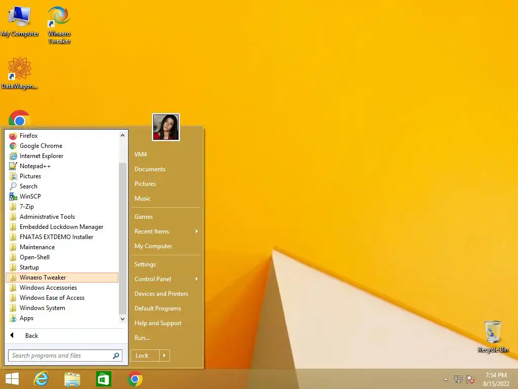Start Notepad++ from the programs list

62,166
